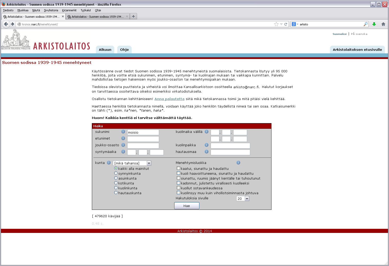
Task: Select the 'kotikunta' radio button
Action: click(x=116, y=183)
